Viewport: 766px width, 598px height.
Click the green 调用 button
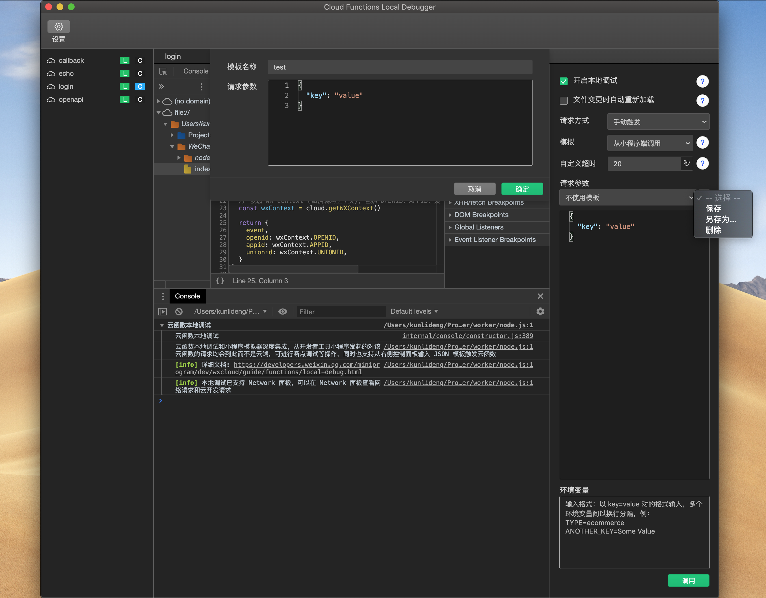(688, 580)
